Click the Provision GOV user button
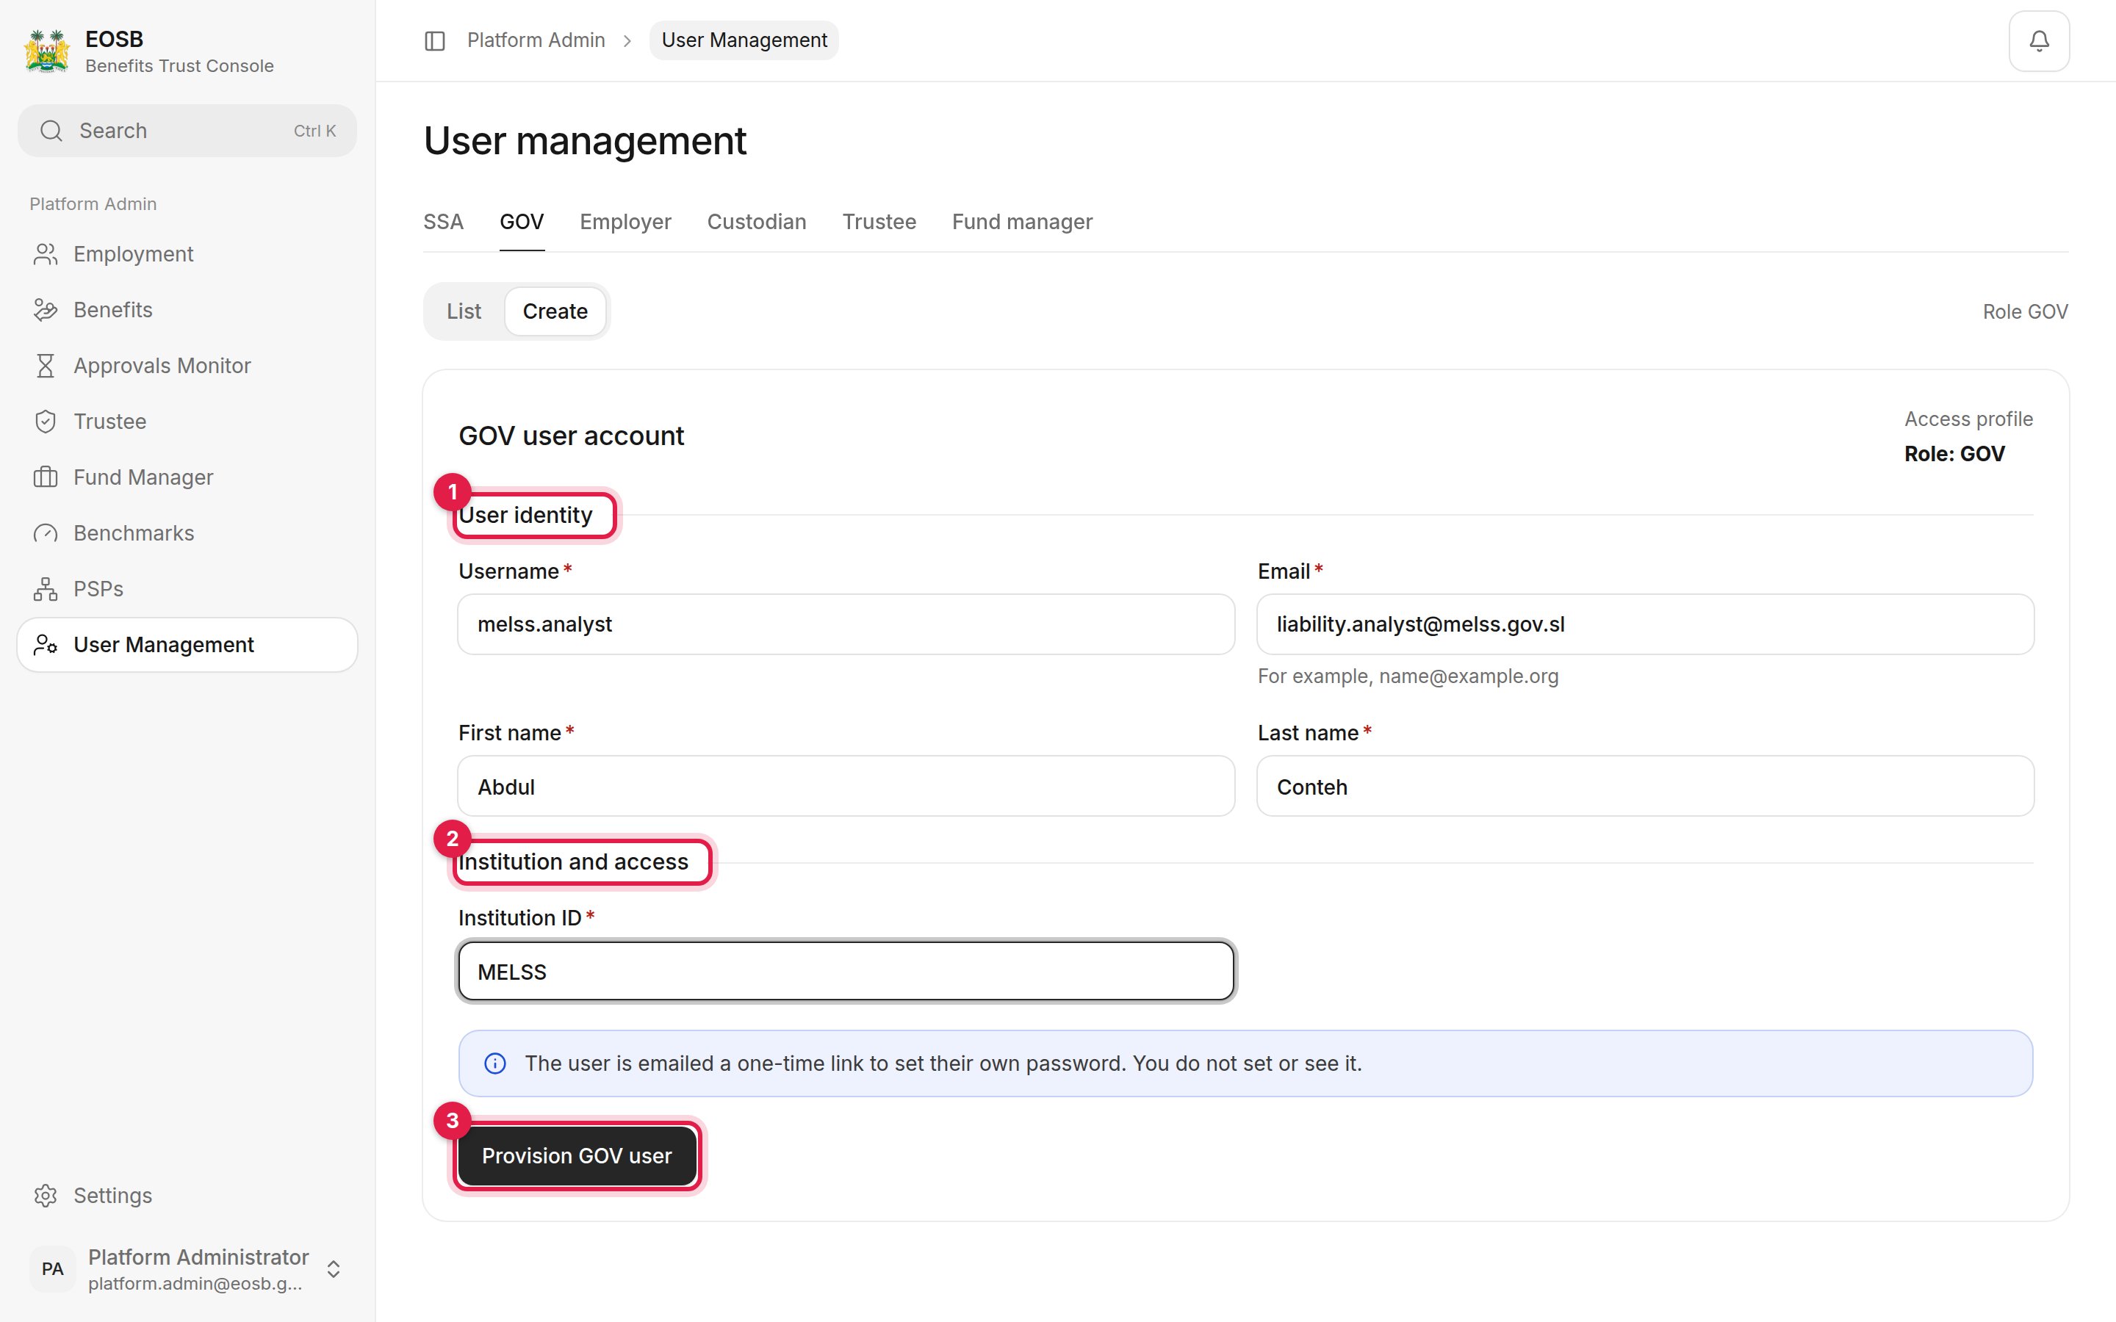Image resolution: width=2116 pixels, height=1322 pixels. [x=577, y=1156]
